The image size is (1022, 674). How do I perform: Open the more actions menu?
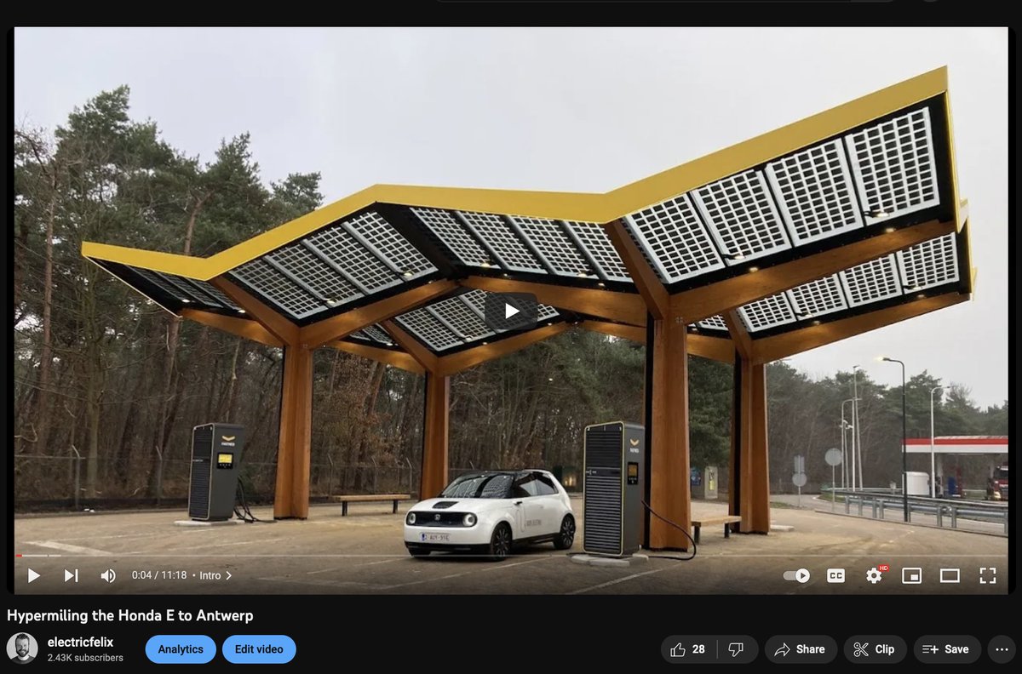click(1002, 649)
